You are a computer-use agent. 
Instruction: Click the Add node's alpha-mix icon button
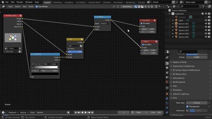point(81,46)
